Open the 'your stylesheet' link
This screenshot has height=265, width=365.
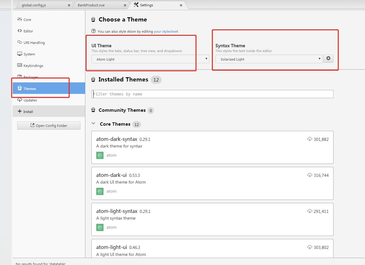click(166, 31)
